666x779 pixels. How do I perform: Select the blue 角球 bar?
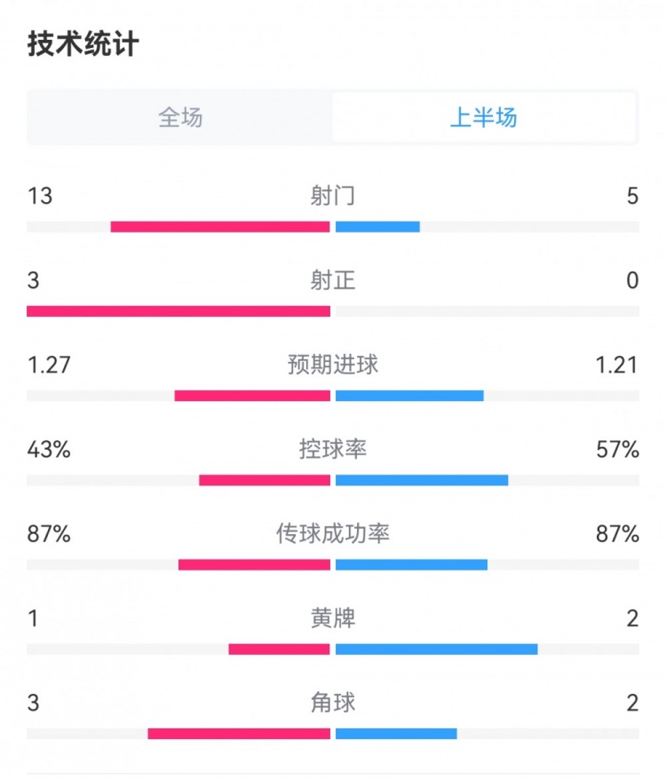pos(396,734)
